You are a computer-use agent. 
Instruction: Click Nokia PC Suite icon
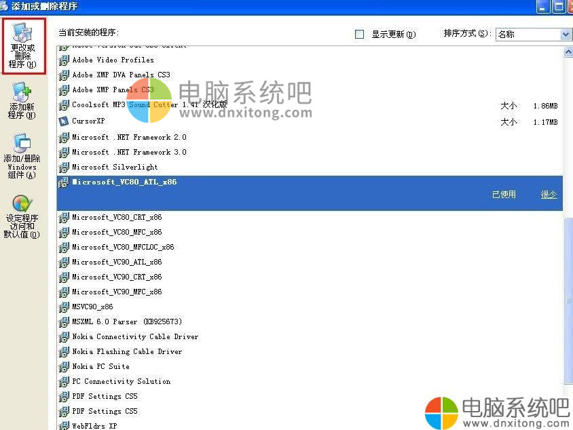64,367
